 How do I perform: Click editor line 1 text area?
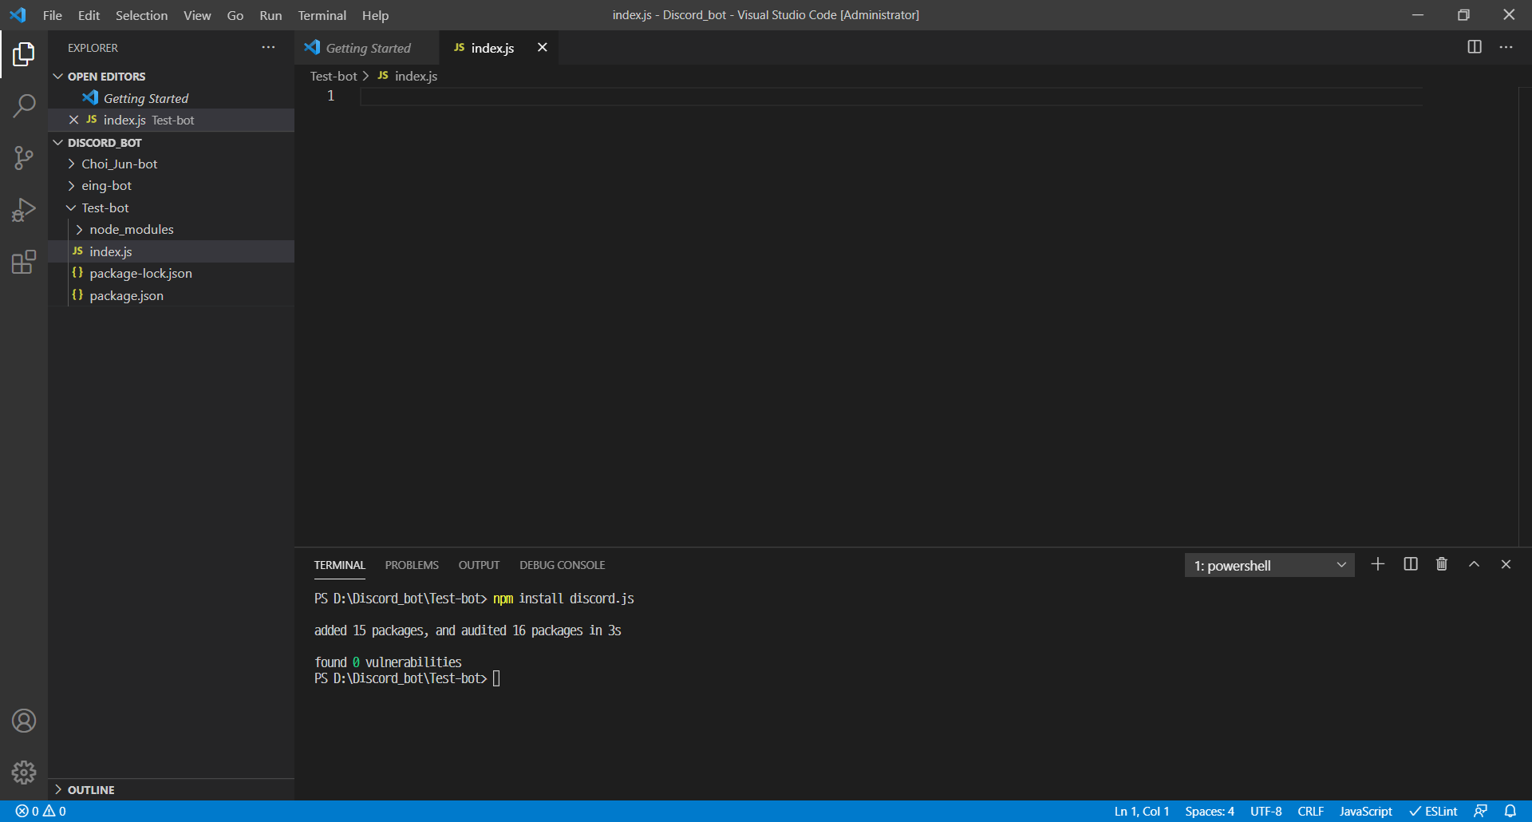[x=890, y=97]
